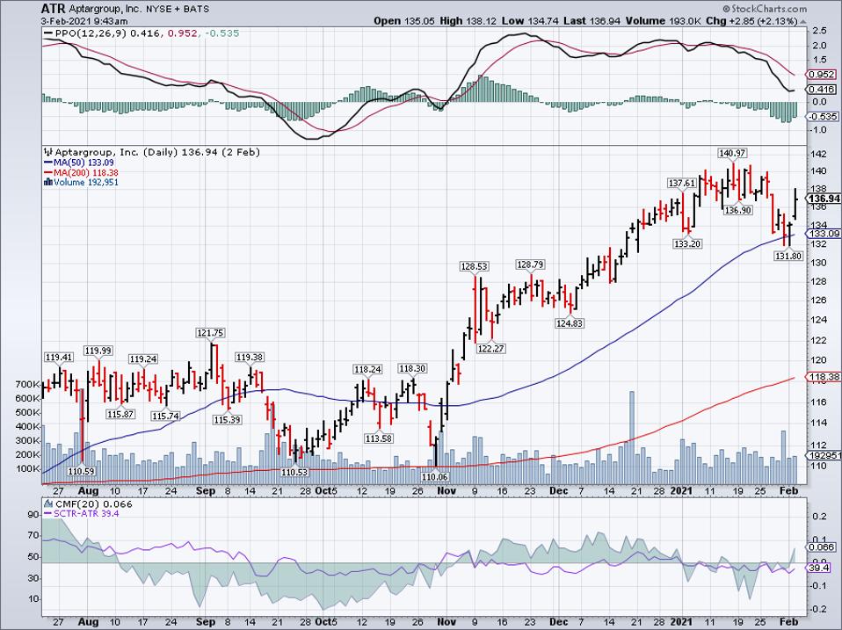Screen dimensions: 842x630
Task: Click the Chg +2.85 (+2.13%) value
Action: [751, 21]
